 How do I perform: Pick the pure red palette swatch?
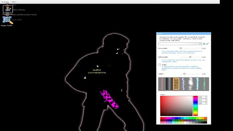162,118
